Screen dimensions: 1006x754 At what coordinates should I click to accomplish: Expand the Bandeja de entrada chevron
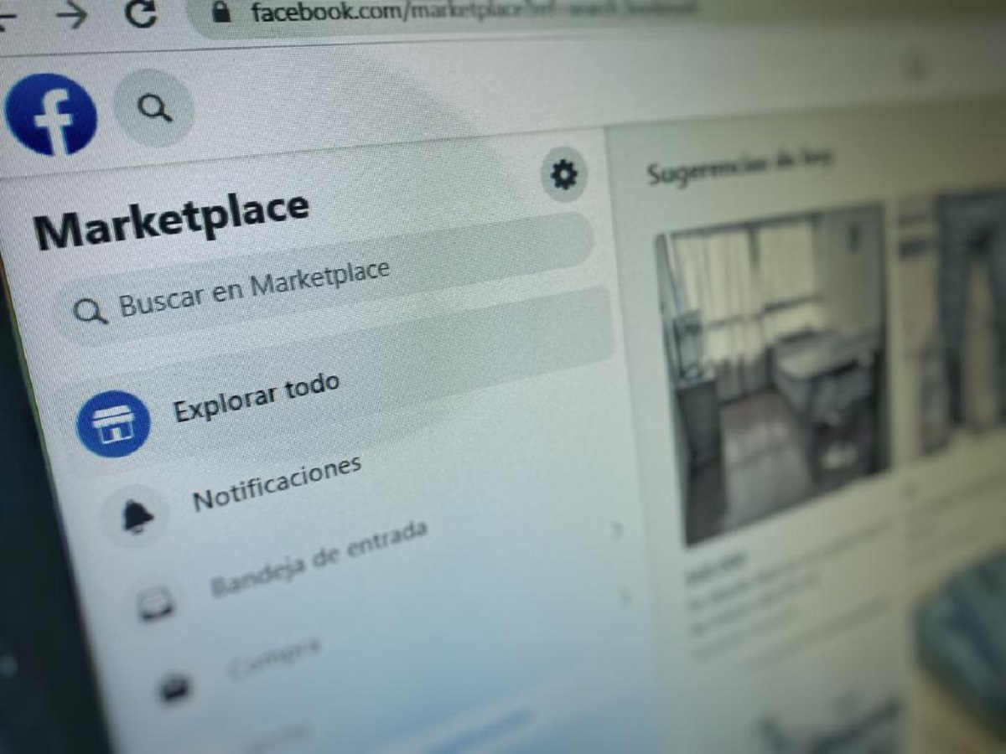(619, 529)
